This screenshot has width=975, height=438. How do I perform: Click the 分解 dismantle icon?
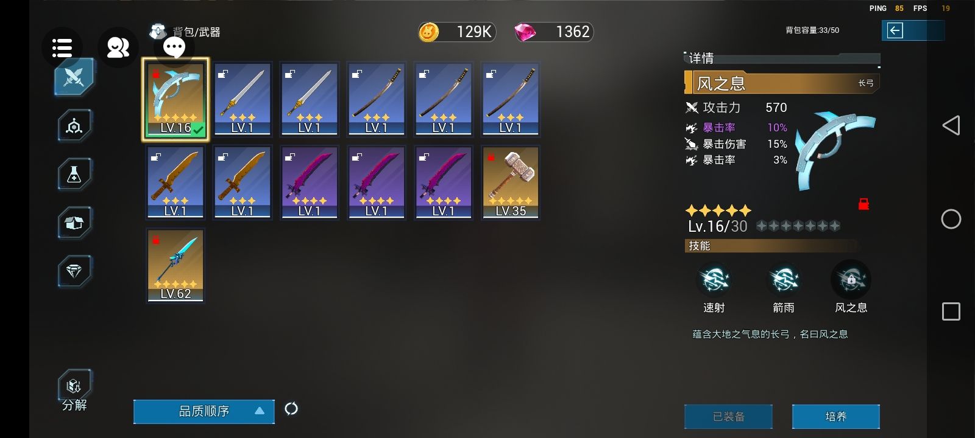74,391
